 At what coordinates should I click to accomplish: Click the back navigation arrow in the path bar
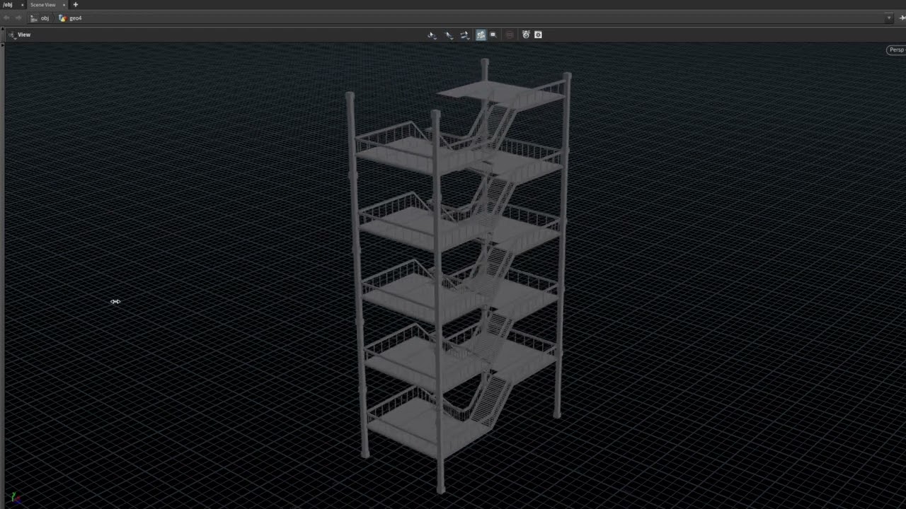click(x=7, y=18)
